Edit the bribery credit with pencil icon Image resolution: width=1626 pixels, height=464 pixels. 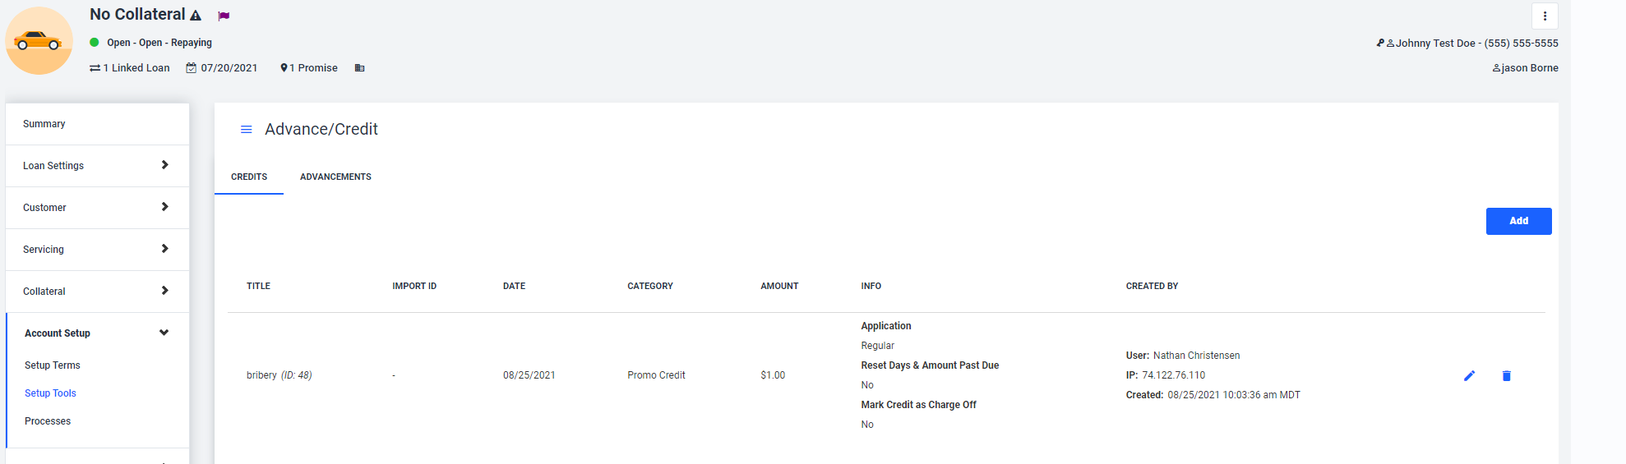1470,375
